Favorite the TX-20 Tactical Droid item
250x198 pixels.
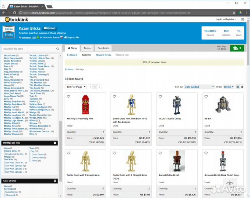[x=160, y=96]
